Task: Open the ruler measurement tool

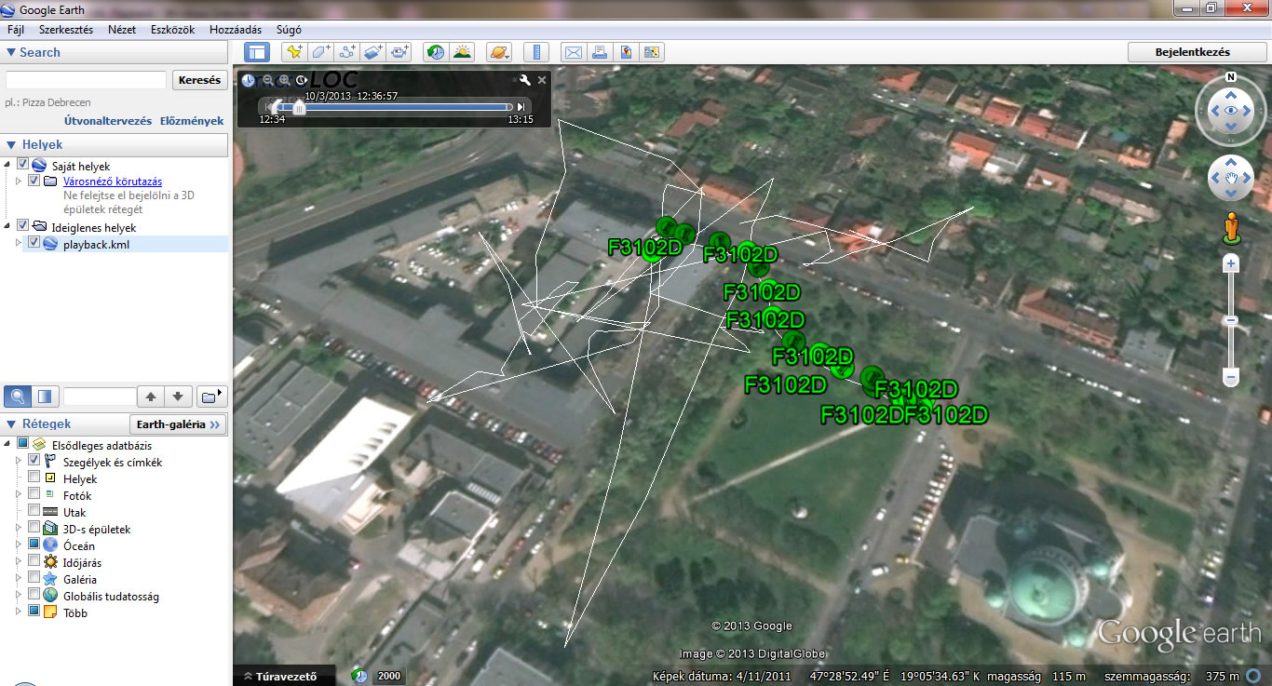Action: pyautogui.click(x=536, y=52)
